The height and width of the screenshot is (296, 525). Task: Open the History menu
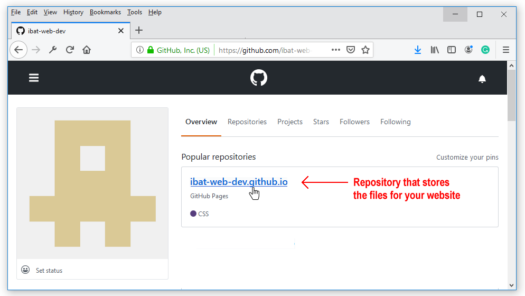click(73, 12)
